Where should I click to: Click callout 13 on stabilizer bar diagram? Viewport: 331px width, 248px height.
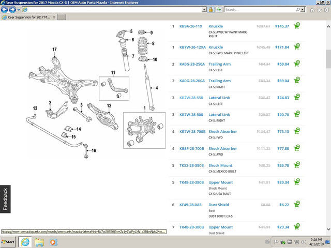pyautogui.click(x=35, y=108)
